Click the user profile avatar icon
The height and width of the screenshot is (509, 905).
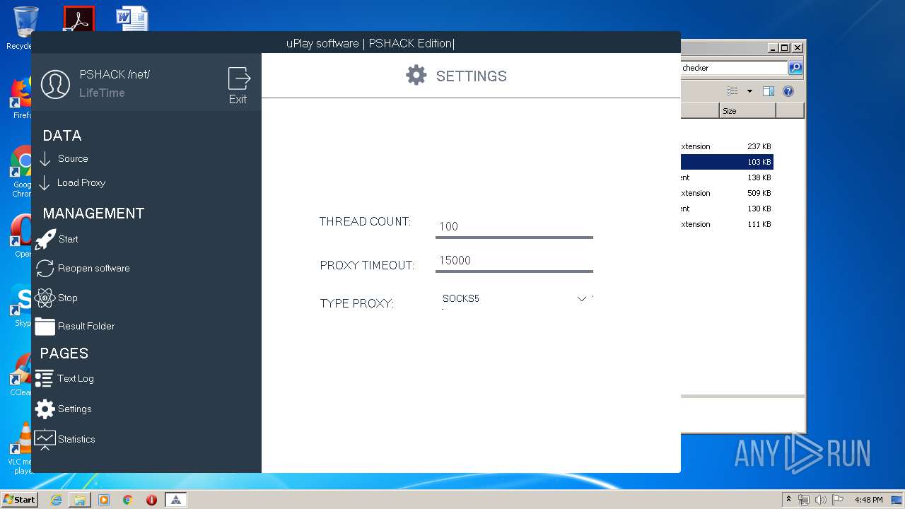pyautogui.click(x=55, y=84)
